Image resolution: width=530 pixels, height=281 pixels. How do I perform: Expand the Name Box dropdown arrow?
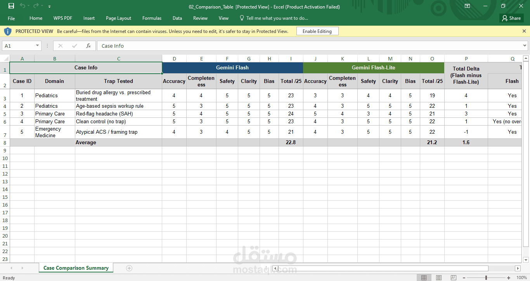point(38,46)
